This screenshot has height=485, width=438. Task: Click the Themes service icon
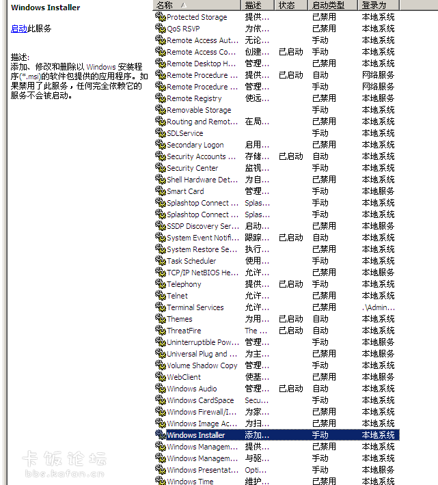(x=160, y=318)
